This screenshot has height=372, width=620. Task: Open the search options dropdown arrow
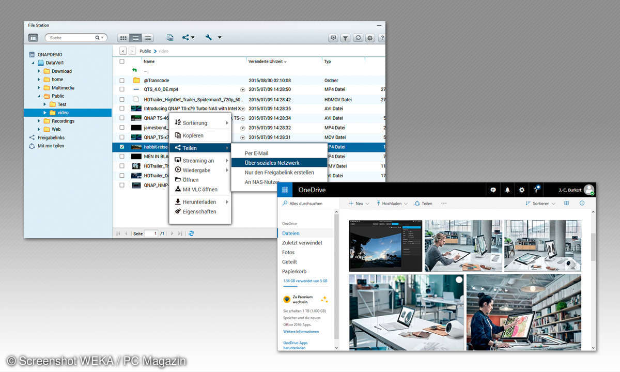pyautogui.click(x=102, y=38)
